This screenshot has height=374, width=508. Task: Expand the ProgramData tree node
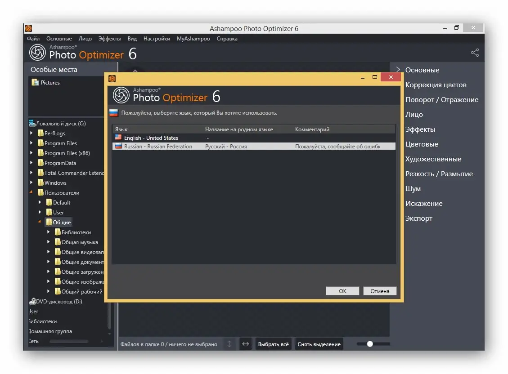click(31, 163)
